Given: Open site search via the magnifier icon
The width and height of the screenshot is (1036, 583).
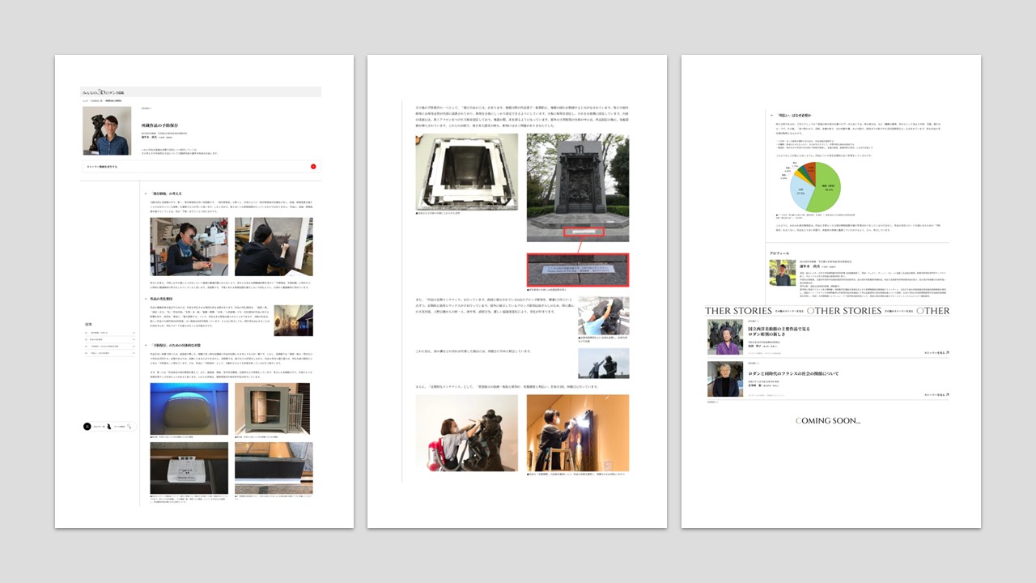Looking at the screenshot, I should pyautogui.click(x=129, y=426).
